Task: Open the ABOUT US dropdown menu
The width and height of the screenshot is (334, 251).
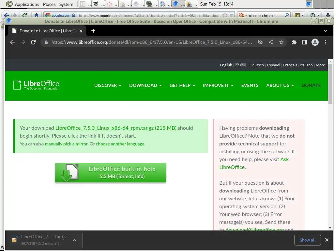Action: [x=280, y=85]
